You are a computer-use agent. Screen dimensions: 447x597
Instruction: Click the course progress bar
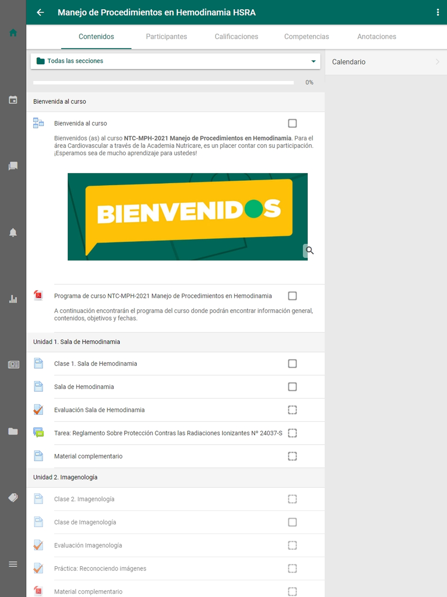point(164,82)
